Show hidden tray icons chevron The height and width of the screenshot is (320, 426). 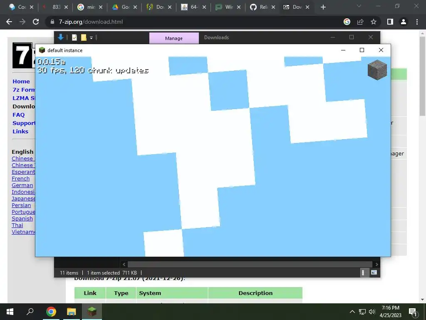(x=352, y=312)
